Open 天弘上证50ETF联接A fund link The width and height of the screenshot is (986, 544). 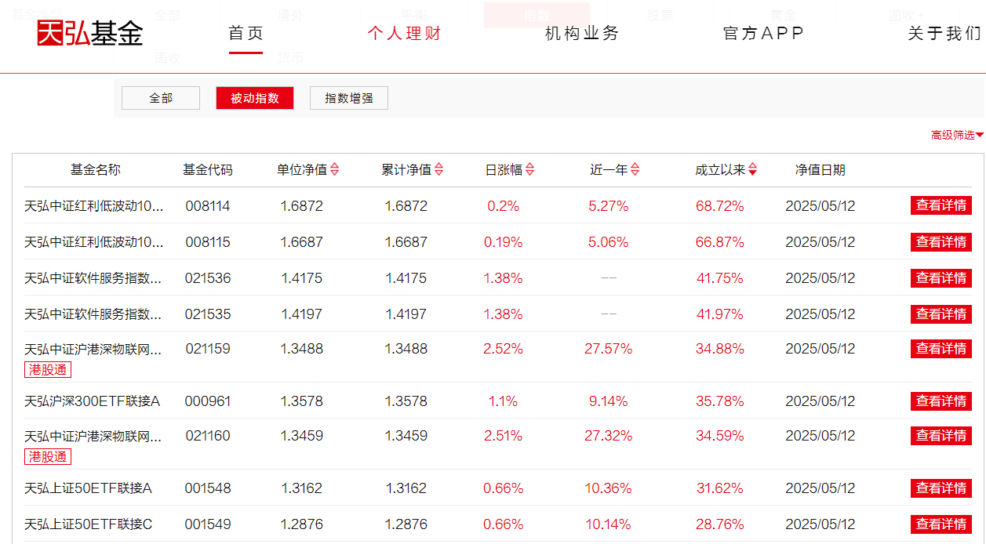point(88,488)
